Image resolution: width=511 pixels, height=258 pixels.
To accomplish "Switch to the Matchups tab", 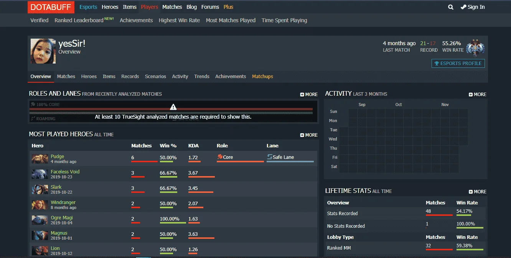I will (x=262, y=77).
